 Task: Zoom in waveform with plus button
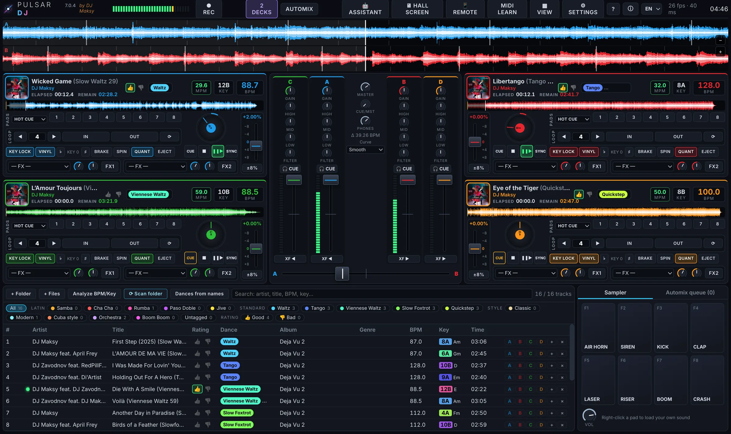[x=720, y=52]
